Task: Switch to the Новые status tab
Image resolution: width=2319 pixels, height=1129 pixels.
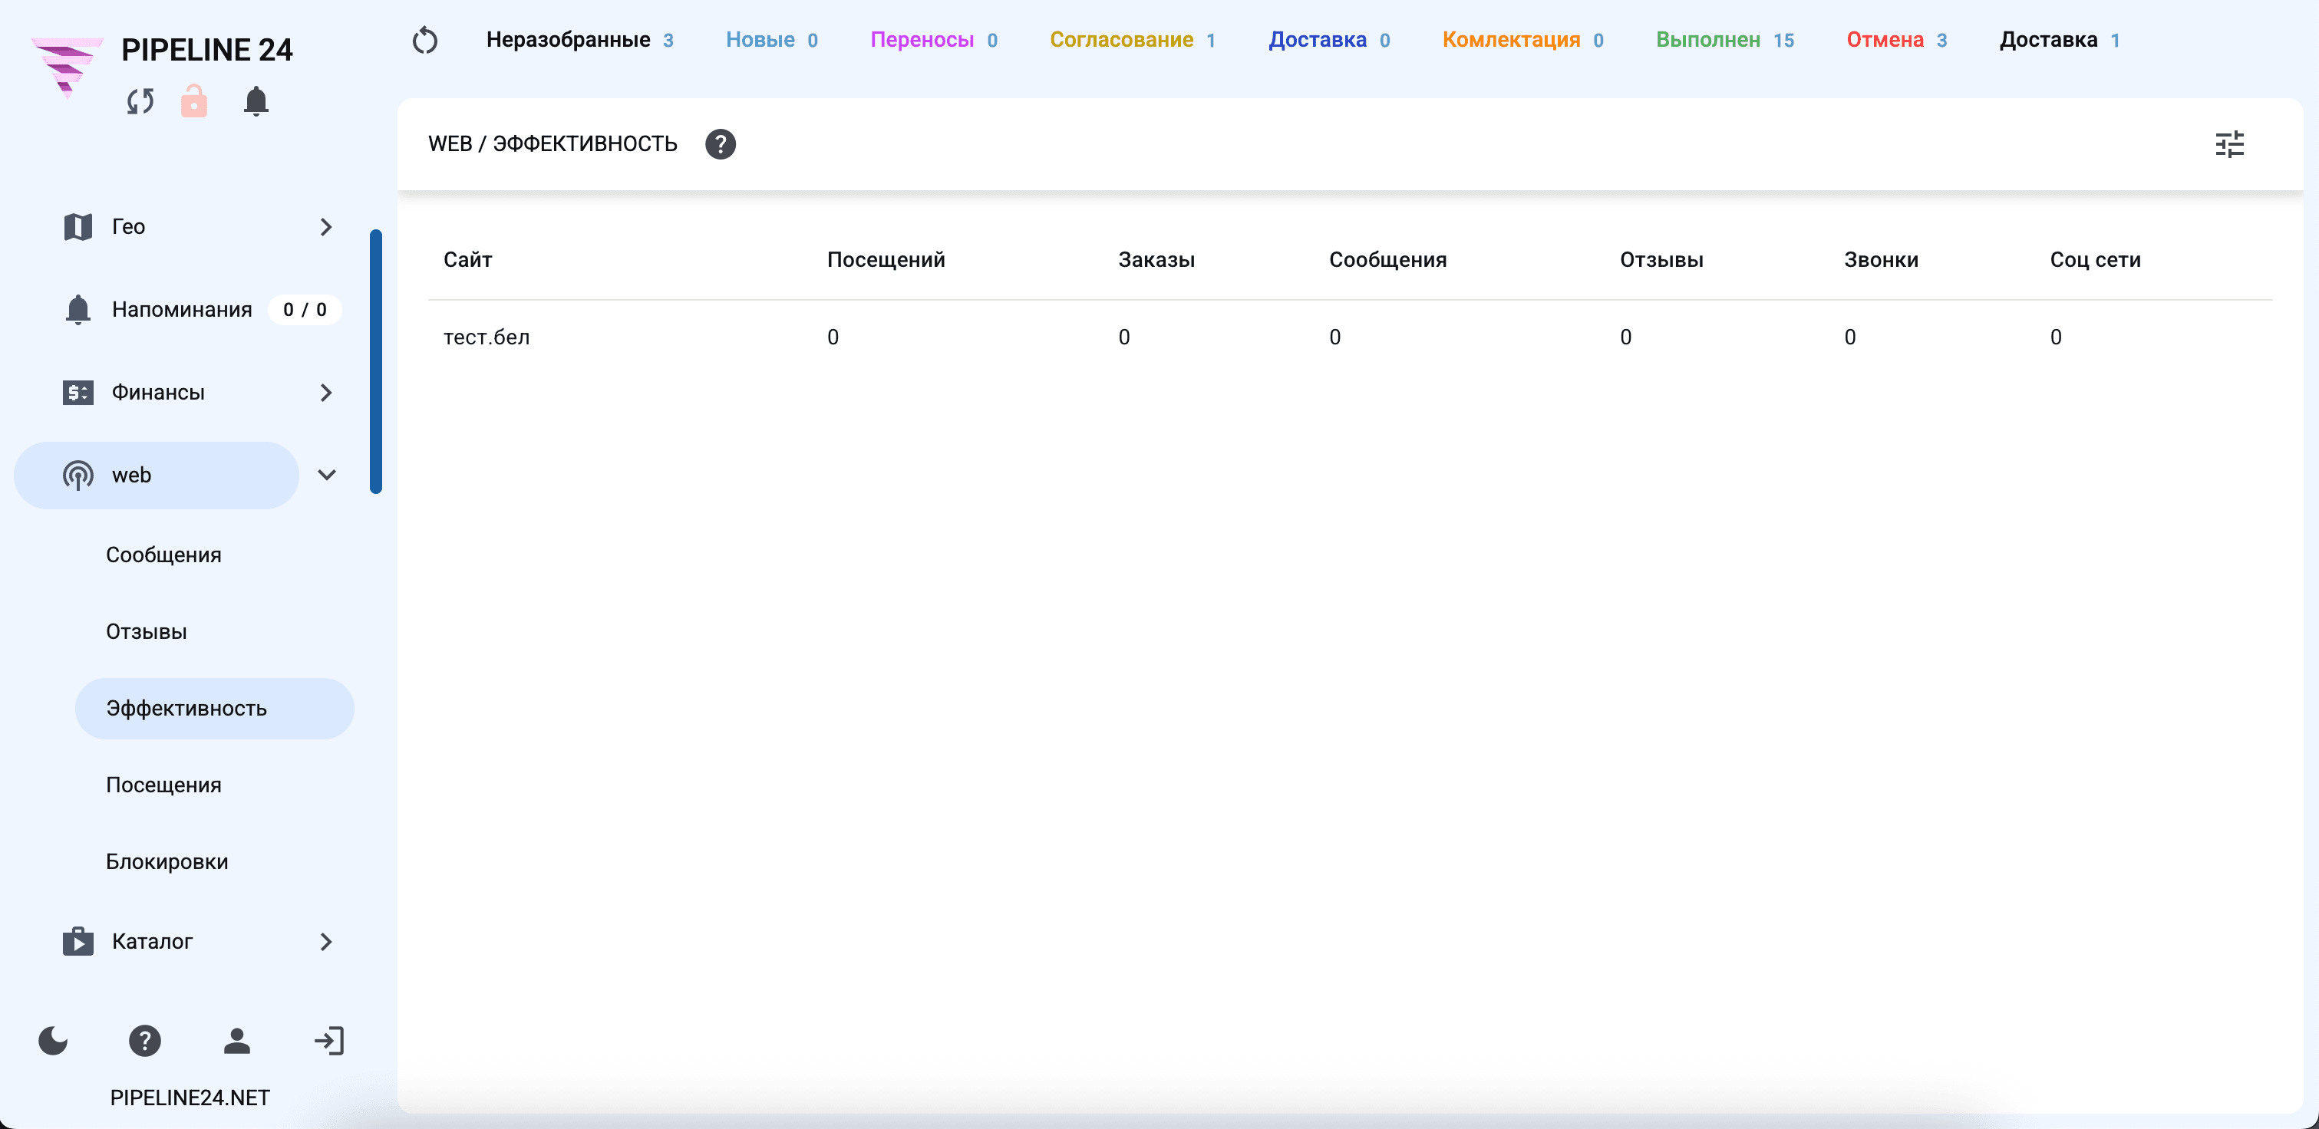Action: coord(771,41)
